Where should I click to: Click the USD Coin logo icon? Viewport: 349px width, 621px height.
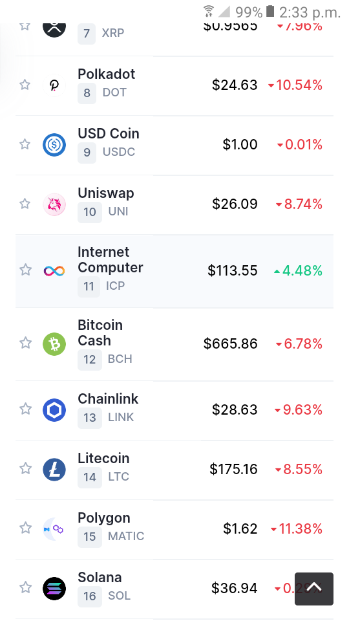click(x=54, y=145)
